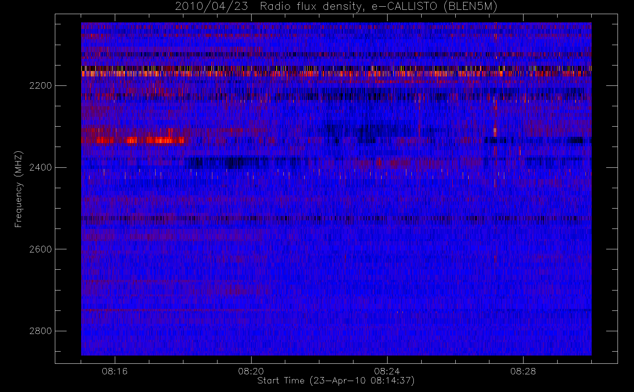Viewport: 634px width, 392px height.
Task: Click the 2400 frequency tick label
Action: (x=40, y=167)
